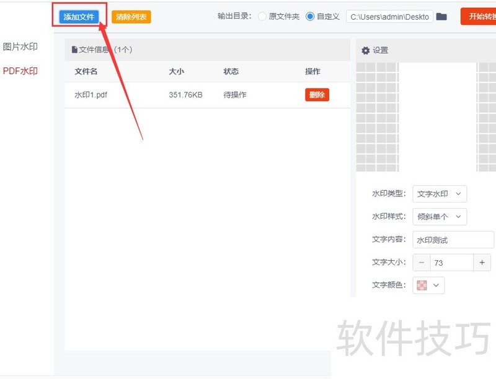Open the 文字颜色 color picker dropdown arrow
Screen dimensions: 496x379
coord(436,285)
